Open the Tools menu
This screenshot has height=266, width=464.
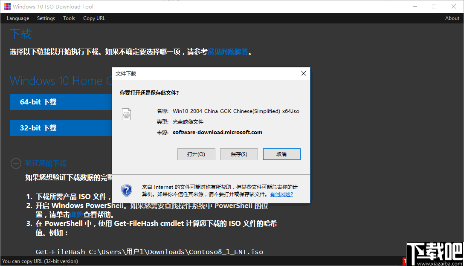point(69,18)
